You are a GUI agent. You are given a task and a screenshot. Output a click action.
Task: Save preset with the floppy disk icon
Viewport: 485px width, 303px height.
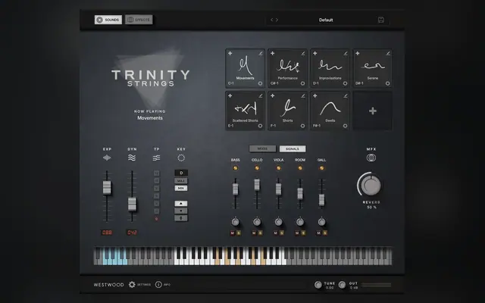[x=381, y=20]
